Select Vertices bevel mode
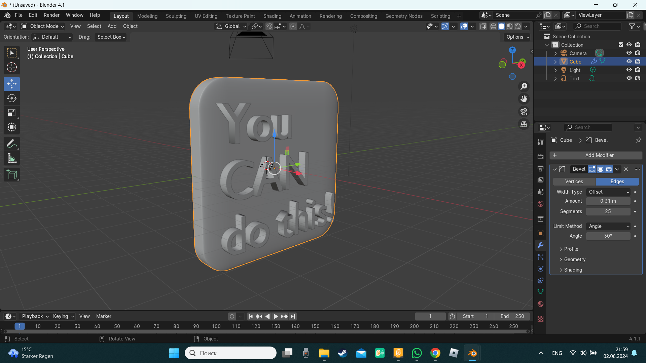Screen dimensions: 646x363 pos(574,182)
